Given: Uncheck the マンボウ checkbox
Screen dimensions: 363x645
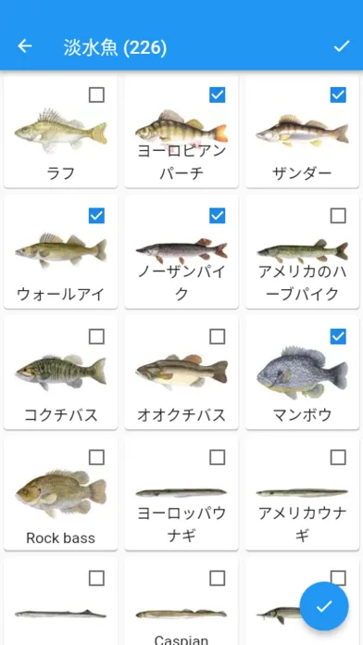Looking at the screenshot, I should 338,336.
